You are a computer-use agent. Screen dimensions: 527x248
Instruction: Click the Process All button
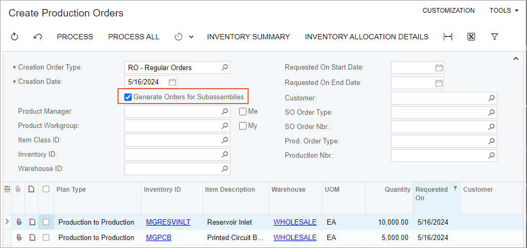click(x=133, y=37)
